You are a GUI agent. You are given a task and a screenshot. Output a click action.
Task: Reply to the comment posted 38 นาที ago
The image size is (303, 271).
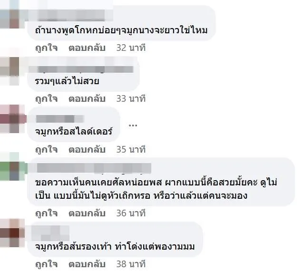(87, 264)
